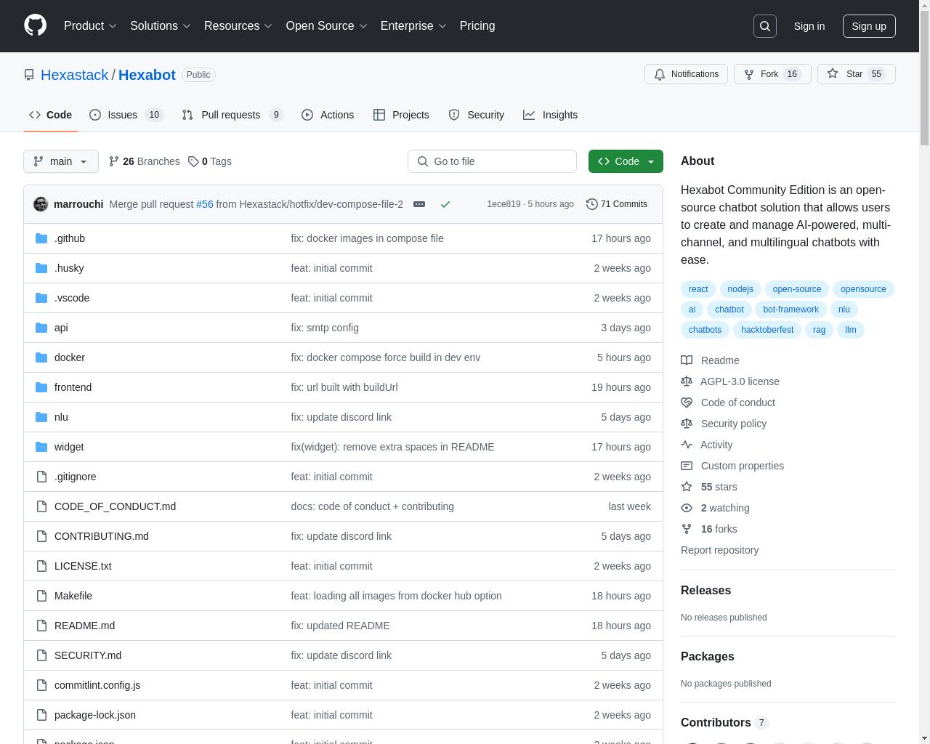This screenshot has width=930, height=744.
Task: Click the .github folder icon
Action: tap(41, 238)
